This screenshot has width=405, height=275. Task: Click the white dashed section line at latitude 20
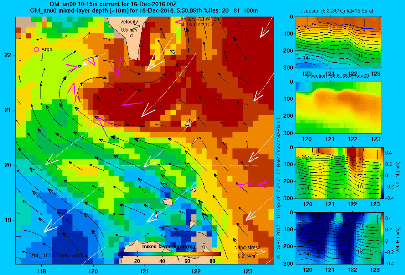(x=162, y=165)
